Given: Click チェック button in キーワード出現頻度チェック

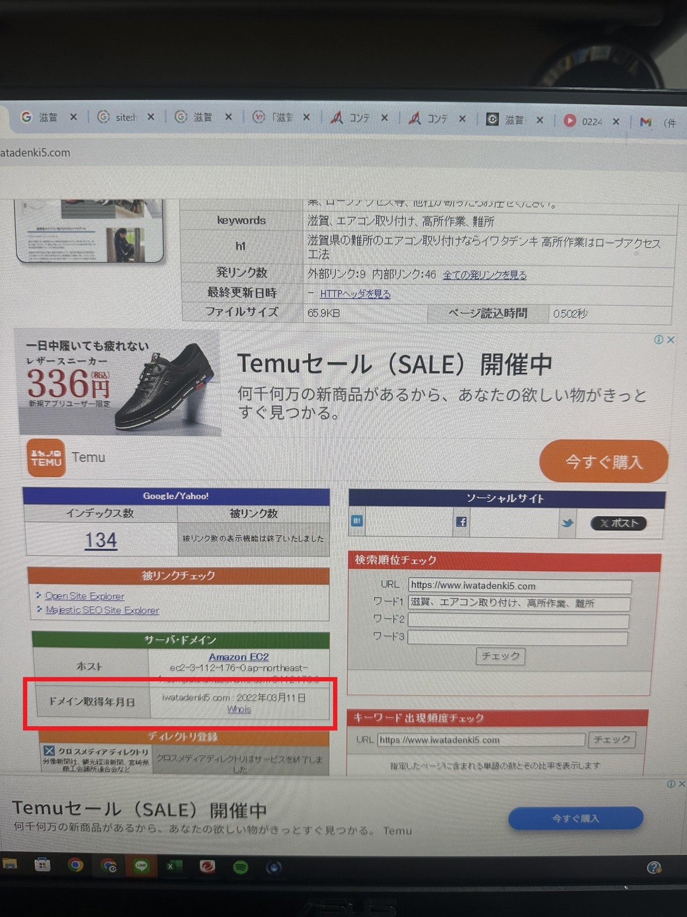Looking at the screenshot, I should coord(612,740).
